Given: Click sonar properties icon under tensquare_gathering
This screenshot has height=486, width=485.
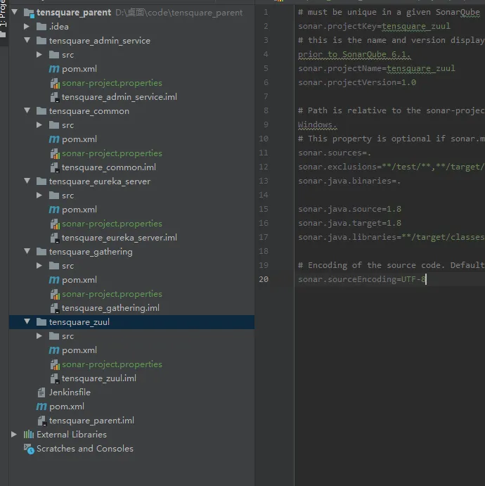Looking at the screenshot, I should [x=55, y=294].
